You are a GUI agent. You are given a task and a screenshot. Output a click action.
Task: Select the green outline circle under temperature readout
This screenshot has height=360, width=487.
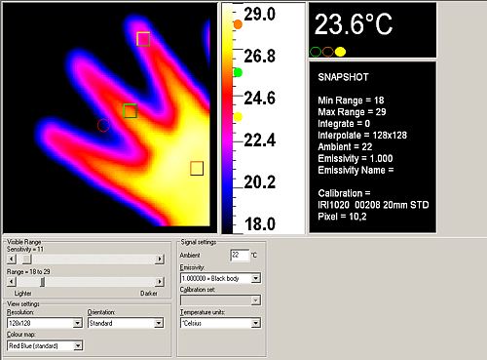coord(316,52)
